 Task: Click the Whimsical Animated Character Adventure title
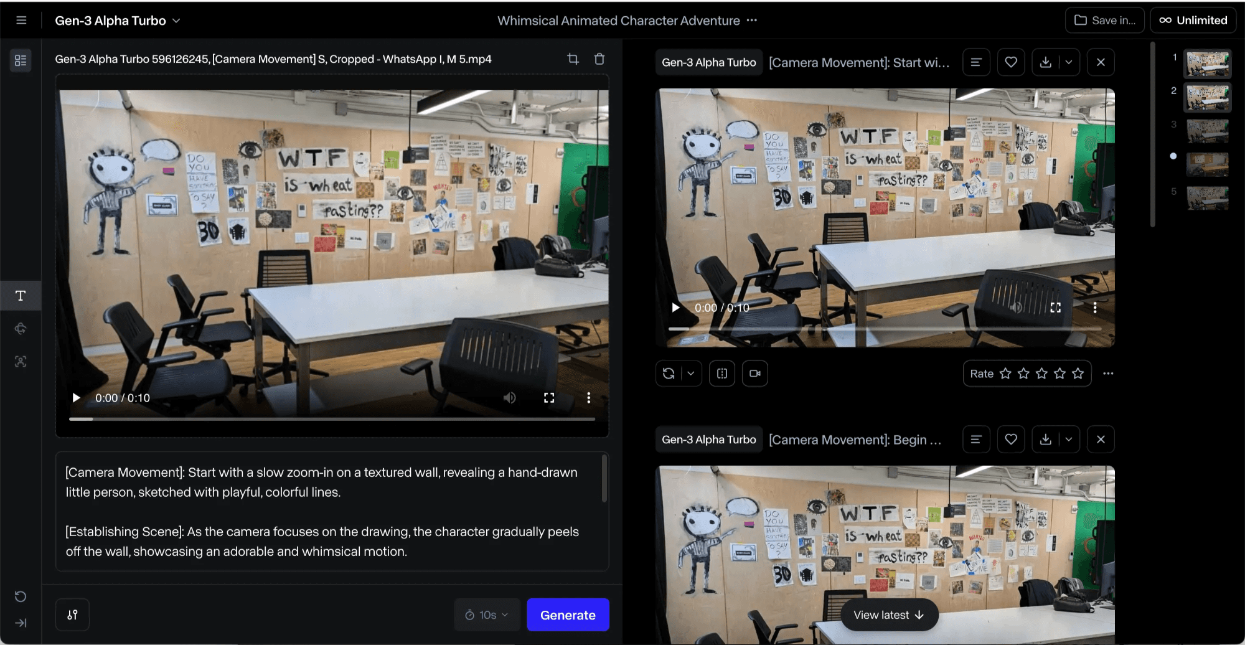618,21
